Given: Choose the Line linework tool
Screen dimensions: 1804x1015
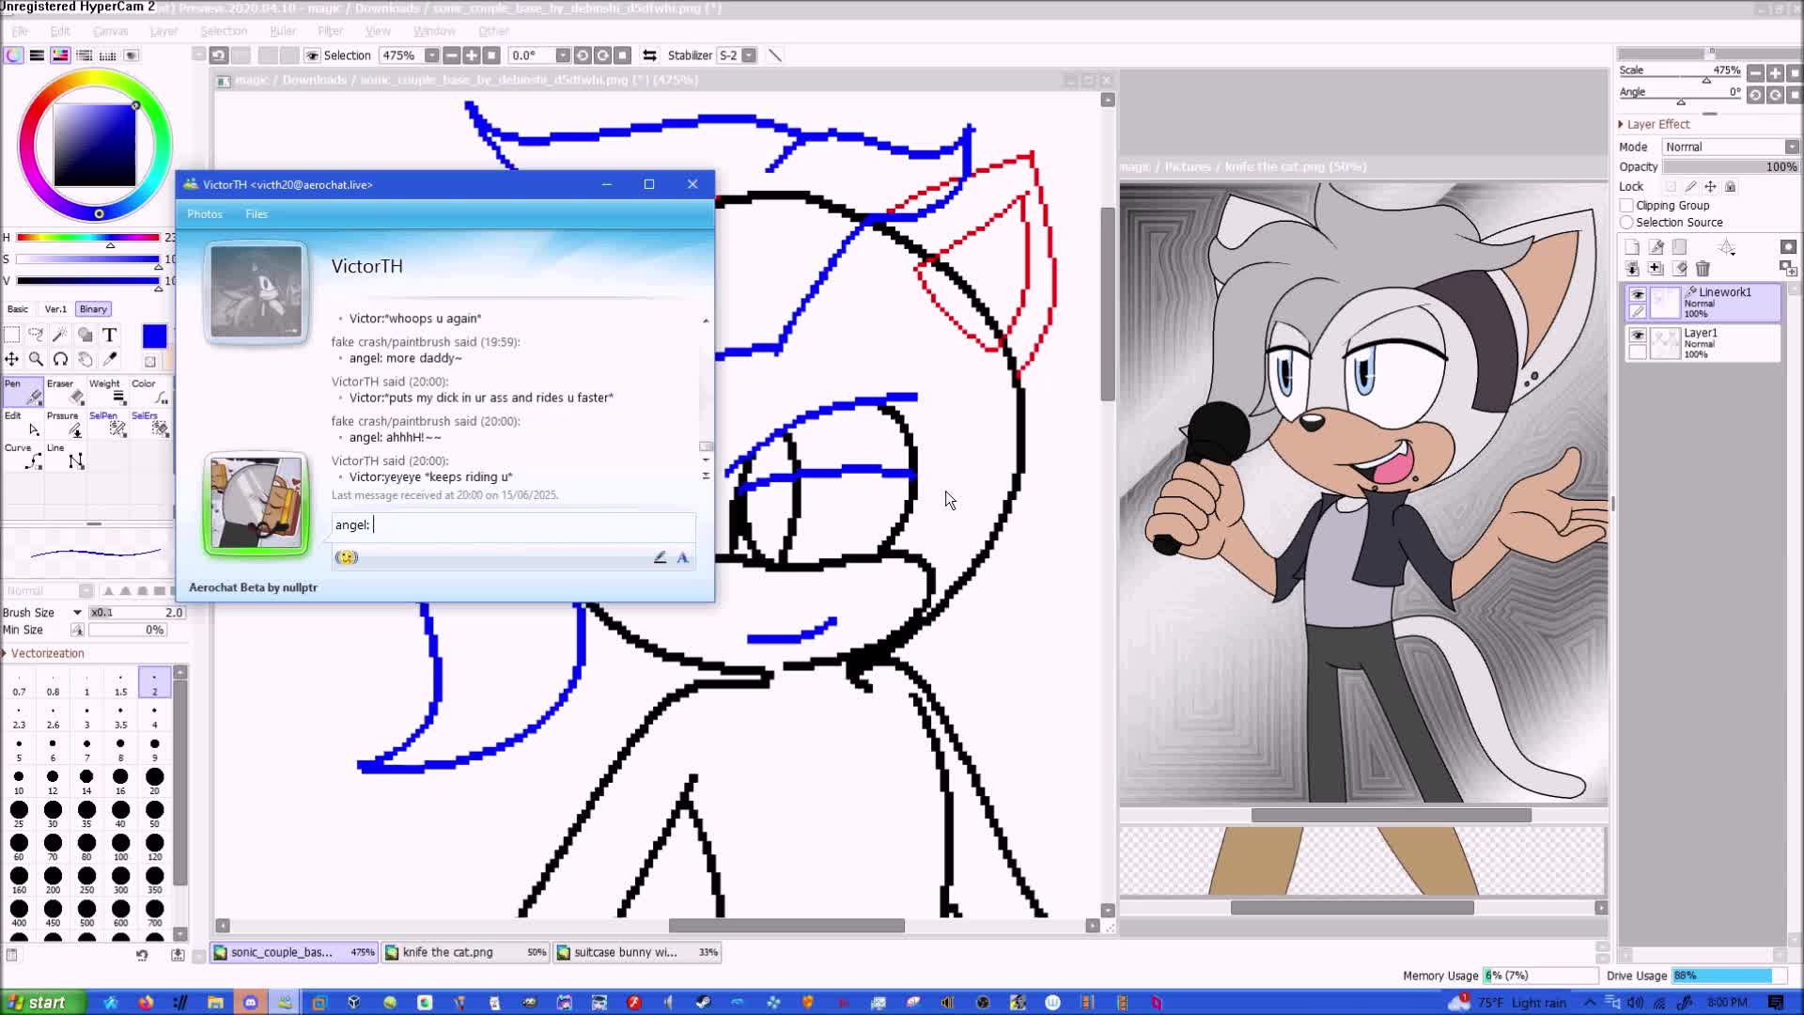Looking at the screenshot, I should [x=65, y=456].
